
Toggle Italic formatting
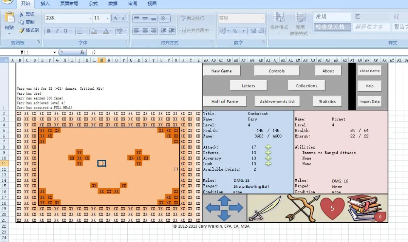coord(57,31)
